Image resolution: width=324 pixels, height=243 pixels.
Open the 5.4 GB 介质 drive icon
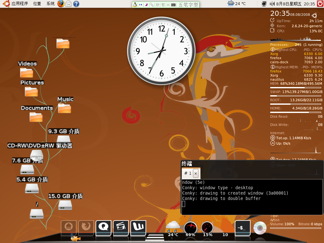click(x=32, y=188)
